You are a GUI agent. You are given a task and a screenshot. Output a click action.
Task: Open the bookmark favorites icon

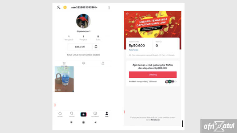[96, 47]
